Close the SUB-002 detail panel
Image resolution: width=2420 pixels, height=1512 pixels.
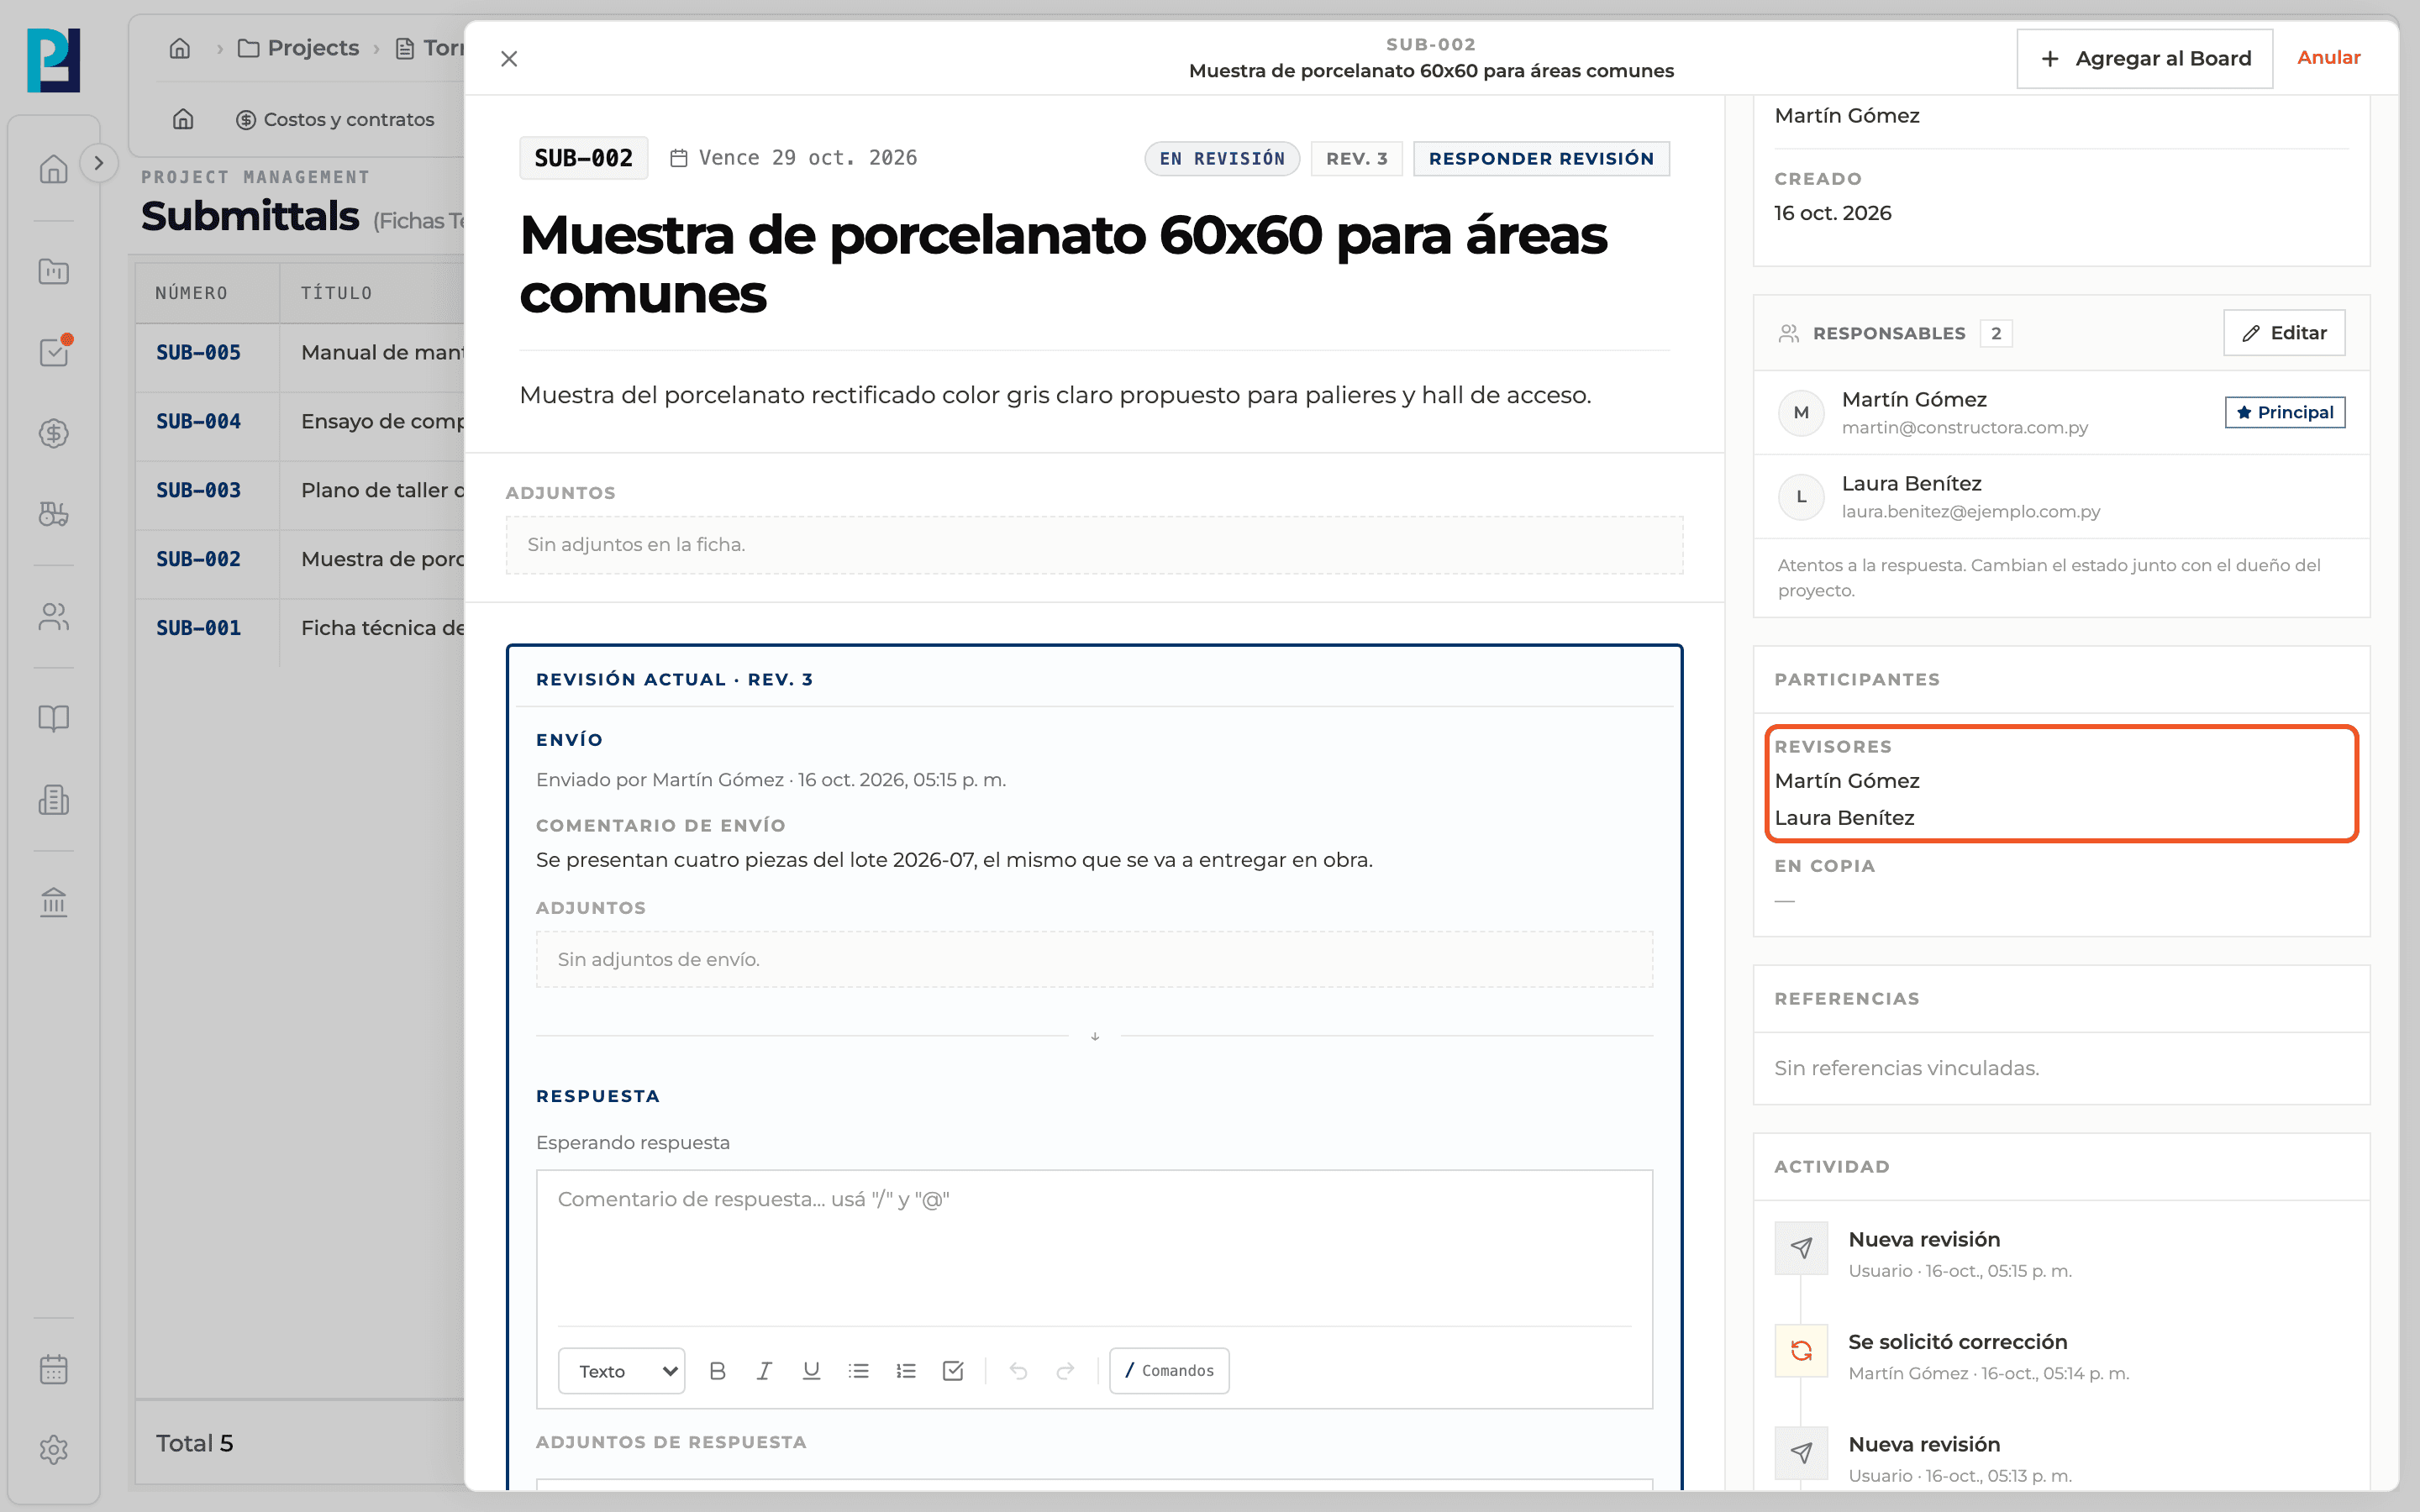pos(509,59)
